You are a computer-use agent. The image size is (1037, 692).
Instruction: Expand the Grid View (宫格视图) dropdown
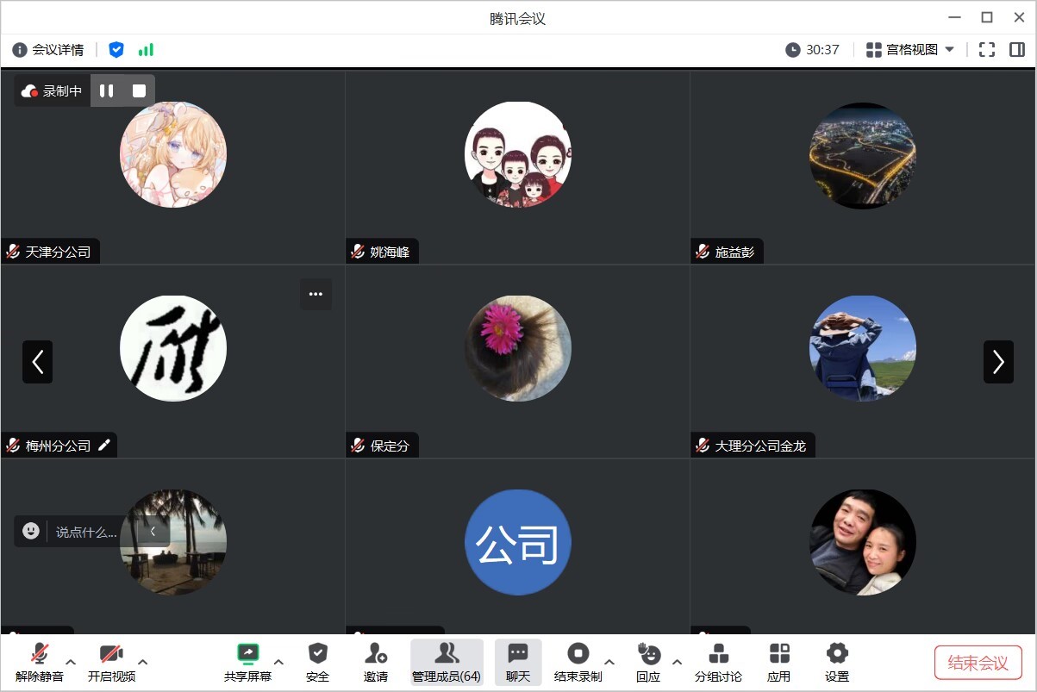coord(910,50)
